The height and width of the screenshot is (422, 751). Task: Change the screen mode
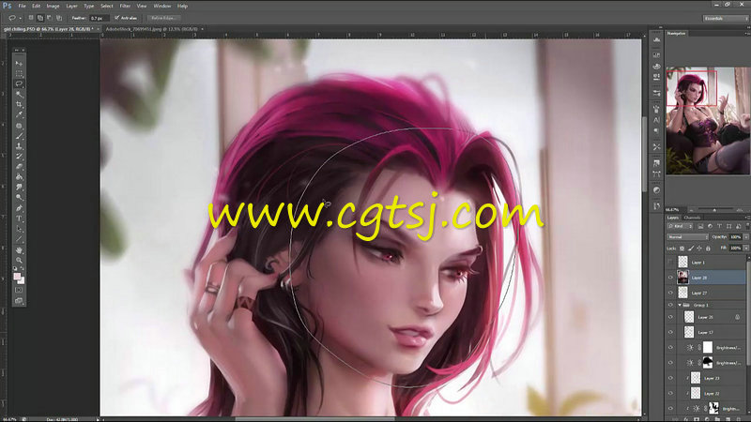pyautogui.click(x=19, y=300)
